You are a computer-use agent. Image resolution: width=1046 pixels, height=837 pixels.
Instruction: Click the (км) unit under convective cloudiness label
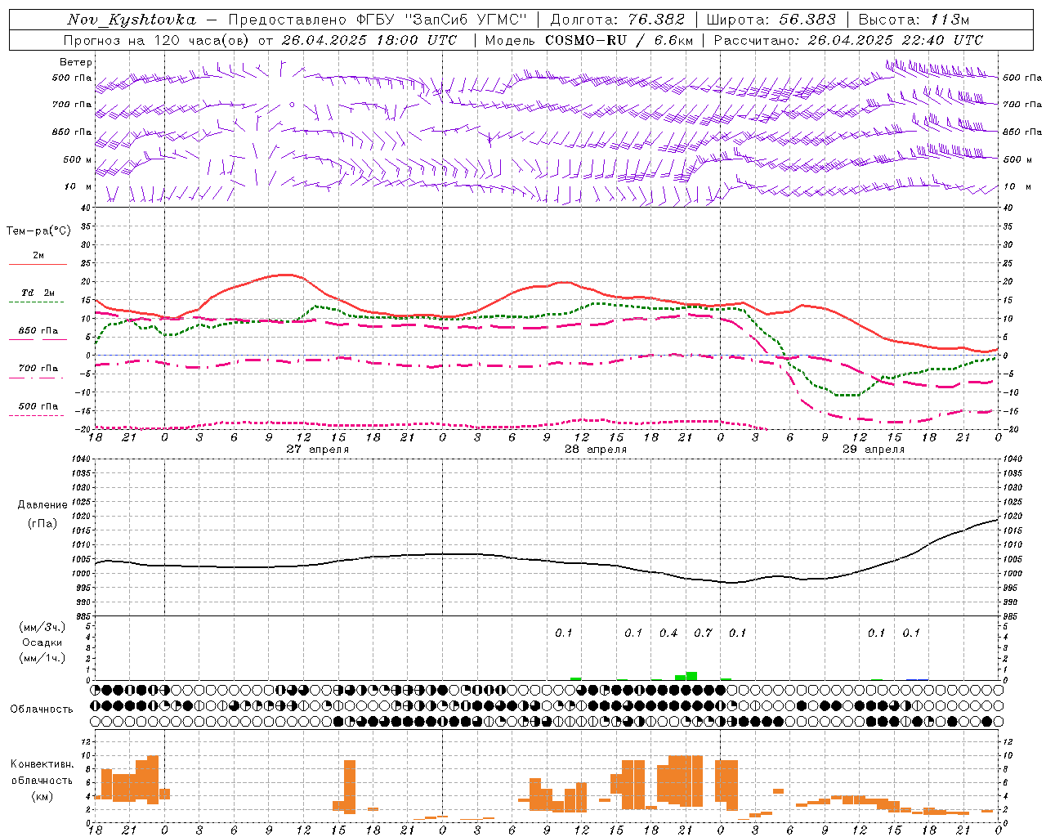pyautogui.click(x=42, y=796)
